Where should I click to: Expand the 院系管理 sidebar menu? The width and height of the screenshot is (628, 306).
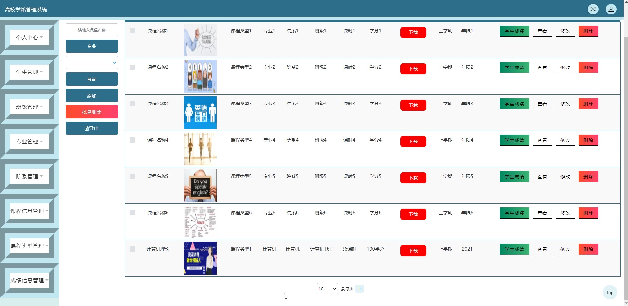coord(29,176)
